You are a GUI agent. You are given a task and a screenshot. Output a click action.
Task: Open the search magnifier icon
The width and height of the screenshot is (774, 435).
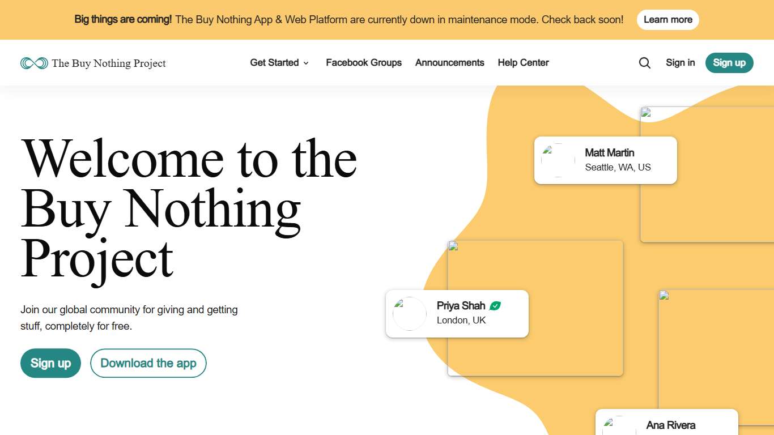click(644, 63)
